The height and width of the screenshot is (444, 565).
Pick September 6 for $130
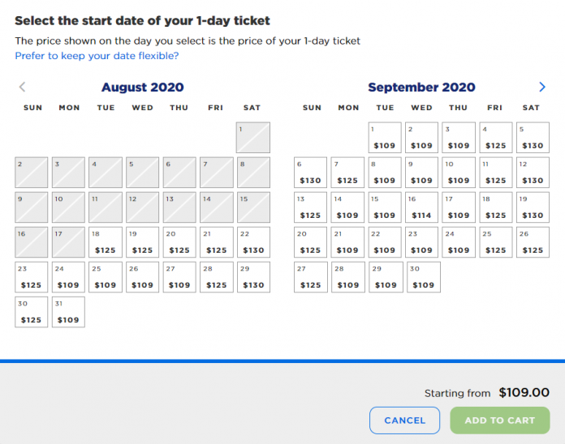pyautogui.click(x=310, y=173)
